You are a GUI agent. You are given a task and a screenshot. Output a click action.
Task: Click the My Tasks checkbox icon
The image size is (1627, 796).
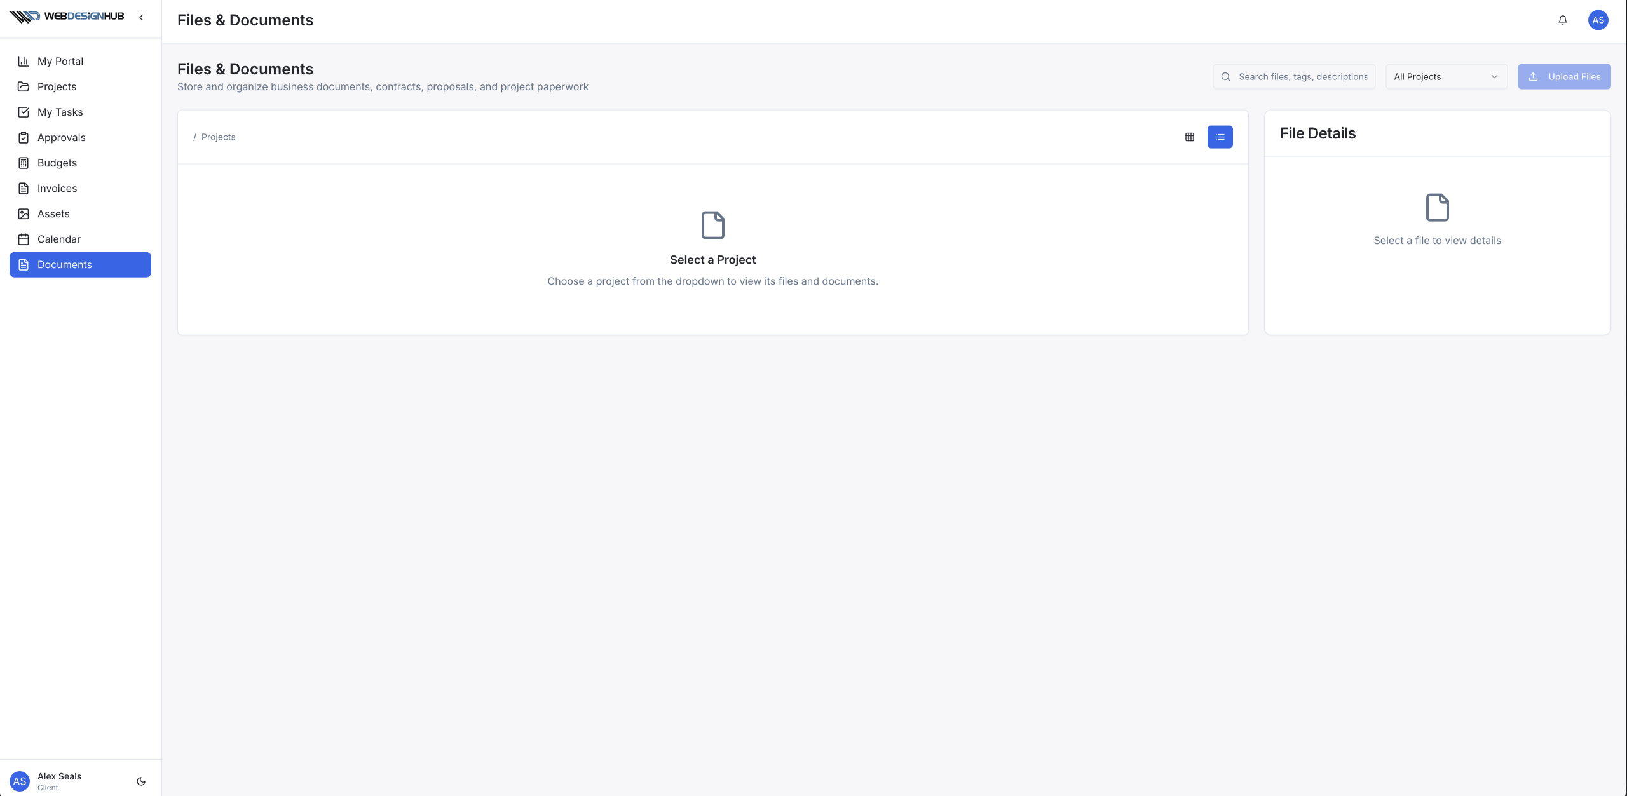tap(24, 112)
